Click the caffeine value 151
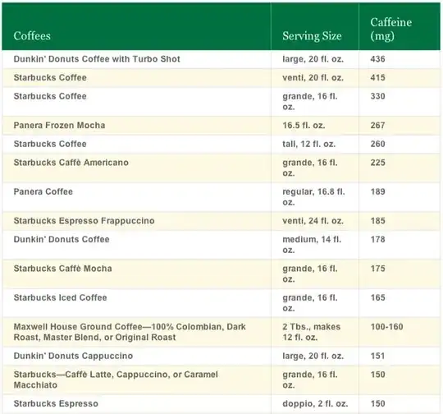This screenshot has height=414, width=443. pyautogui.click(x=377, y=356)
